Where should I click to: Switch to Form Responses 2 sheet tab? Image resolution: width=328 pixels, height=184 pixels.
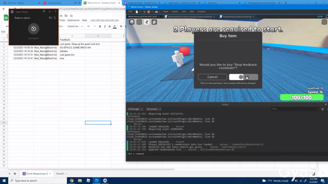click(x=37, y=174)
